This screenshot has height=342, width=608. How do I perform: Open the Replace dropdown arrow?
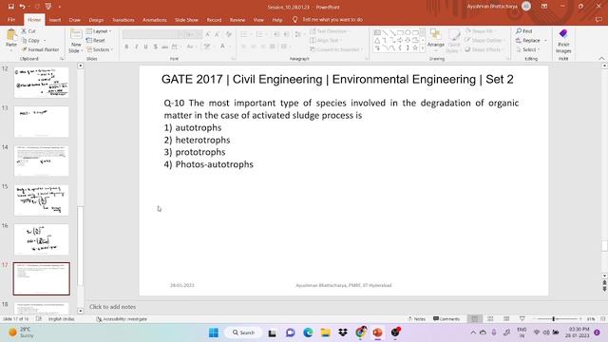click(x=545, y=40)
